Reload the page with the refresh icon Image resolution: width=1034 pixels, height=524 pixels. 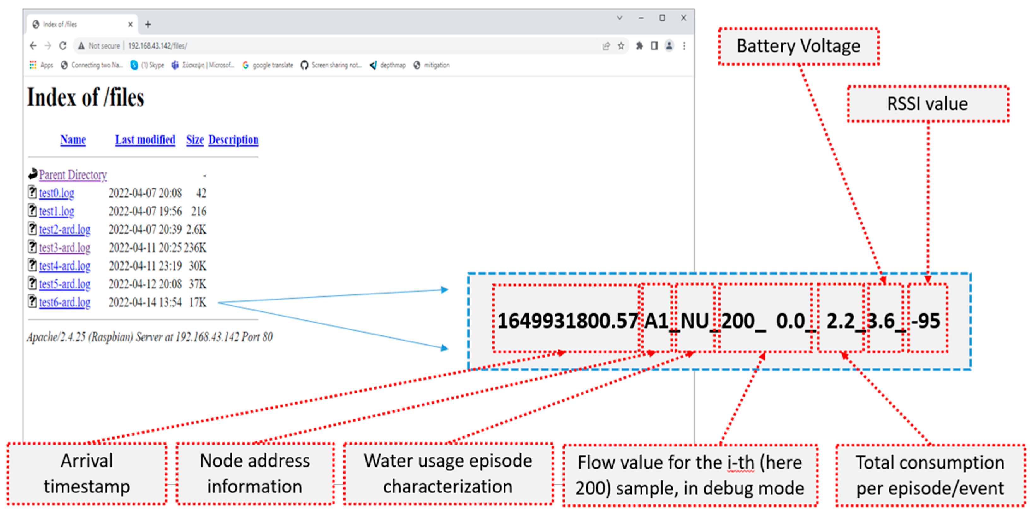point(63,46)
